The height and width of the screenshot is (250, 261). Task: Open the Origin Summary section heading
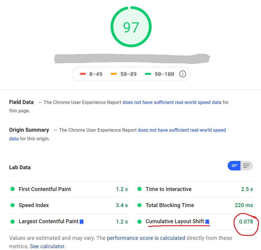[x=29, y=130]
